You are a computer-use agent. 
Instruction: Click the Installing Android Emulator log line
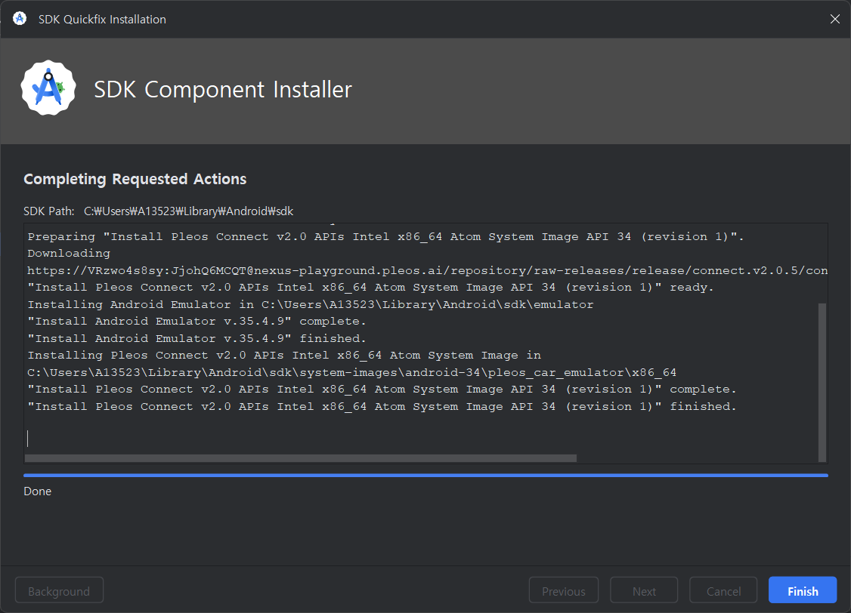click(x=310, y=304)
